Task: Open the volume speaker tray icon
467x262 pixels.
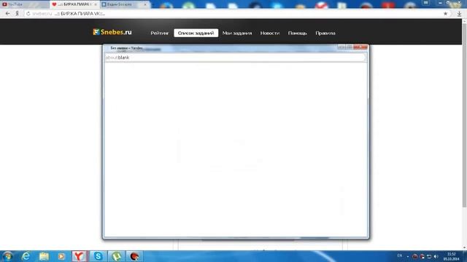Action: click(436, 256)
